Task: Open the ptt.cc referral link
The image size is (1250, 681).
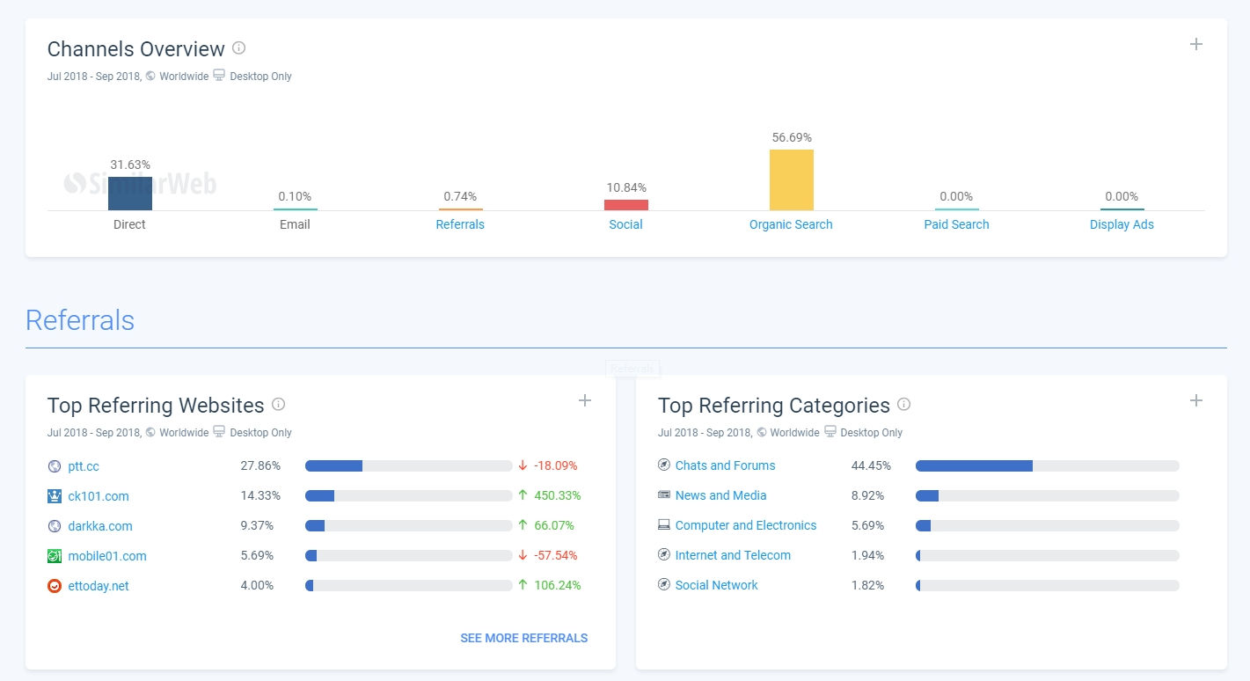Action: [x=84, y=466]
